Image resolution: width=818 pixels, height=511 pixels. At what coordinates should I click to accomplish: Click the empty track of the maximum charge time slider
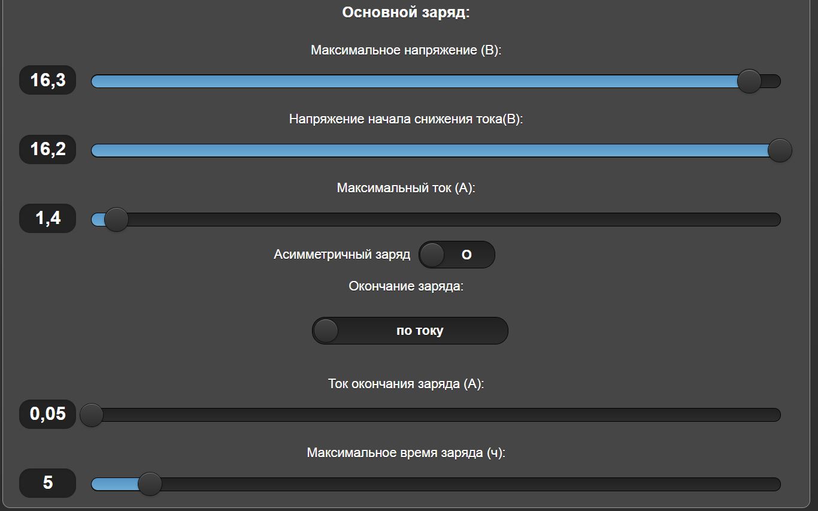pyautogui.click(x=467, y=484)
